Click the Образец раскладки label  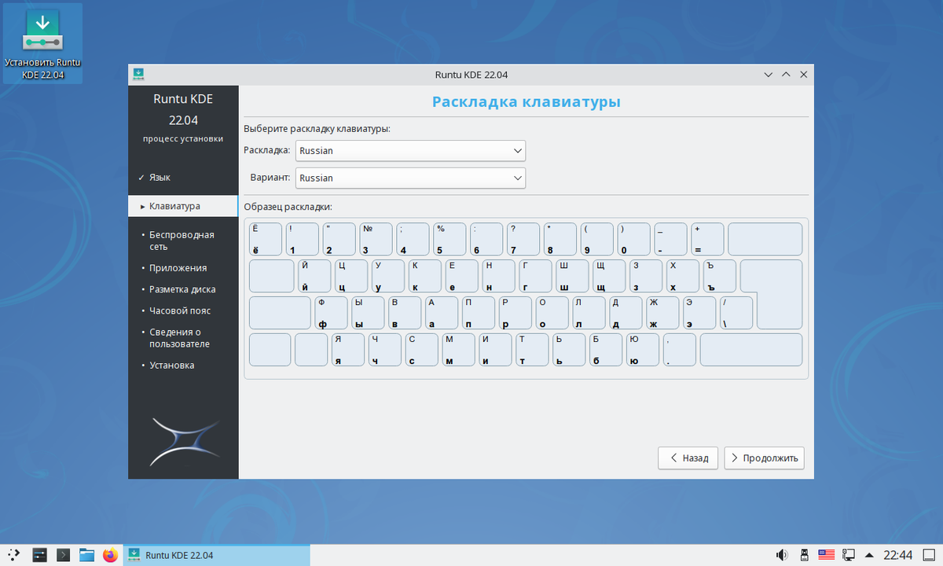tap(288, 207)
